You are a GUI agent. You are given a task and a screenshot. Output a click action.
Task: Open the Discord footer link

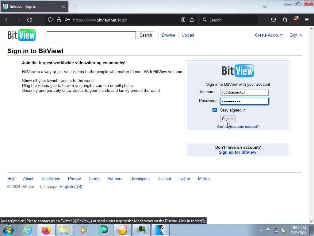(164, 179)
